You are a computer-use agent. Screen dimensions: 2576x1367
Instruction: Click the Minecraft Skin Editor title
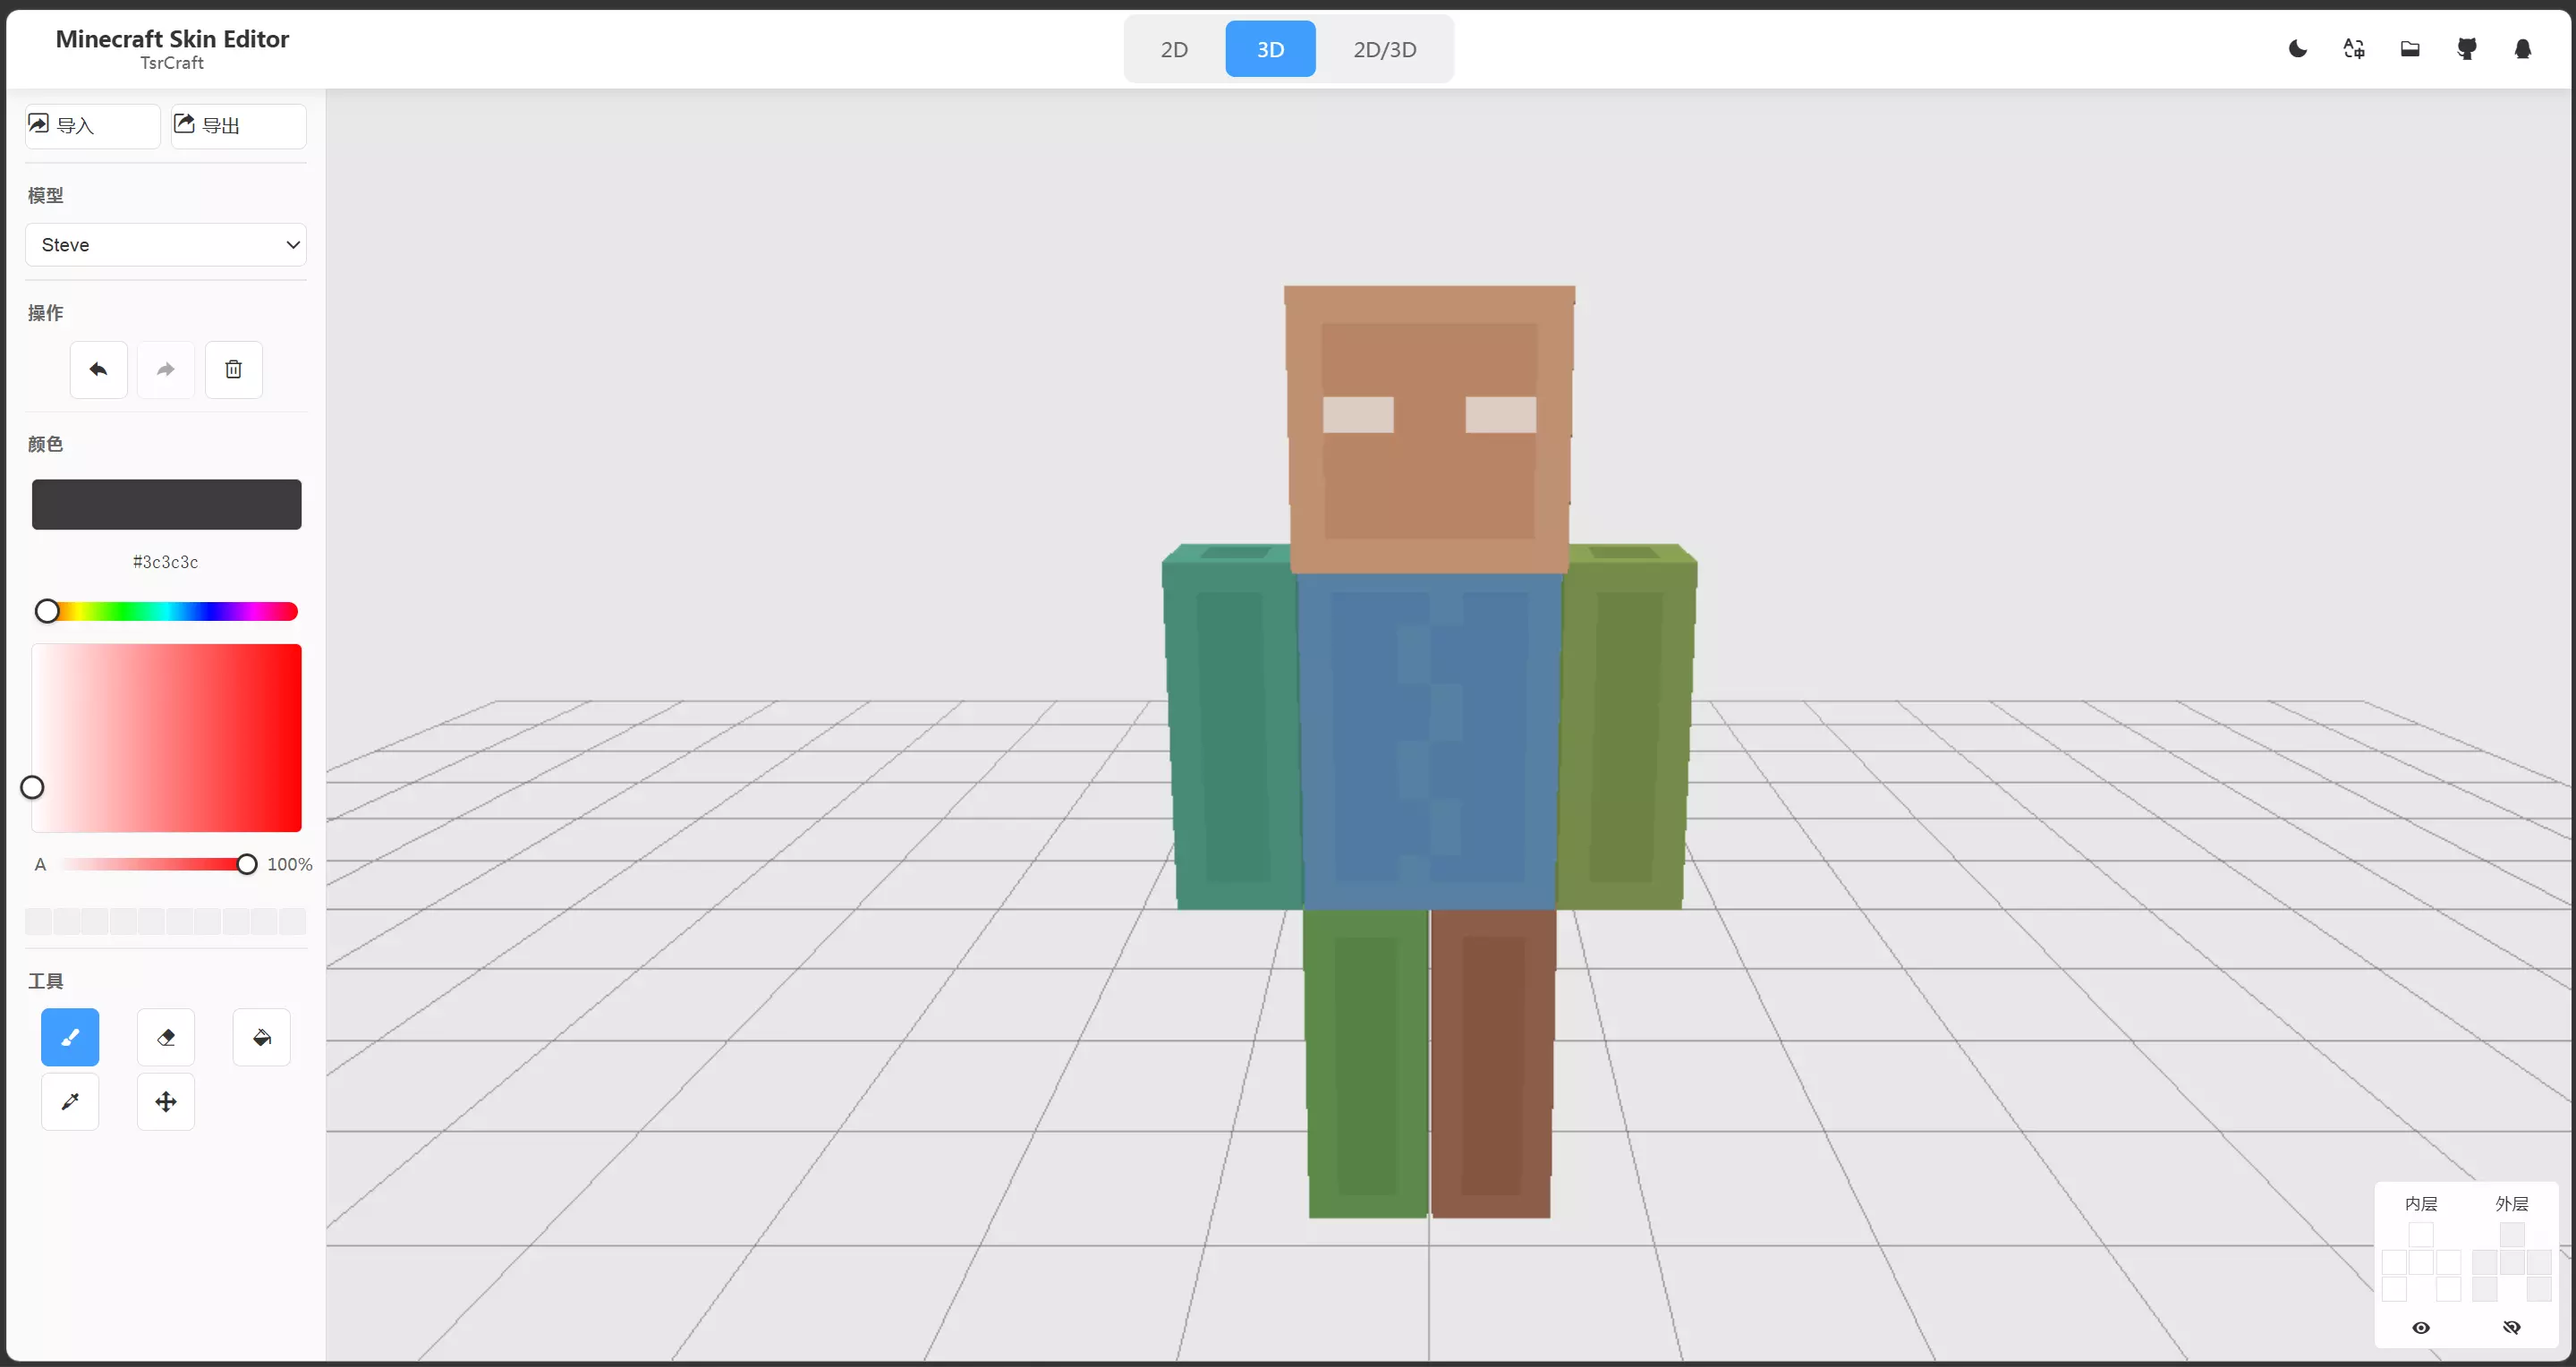pos(172,39)
